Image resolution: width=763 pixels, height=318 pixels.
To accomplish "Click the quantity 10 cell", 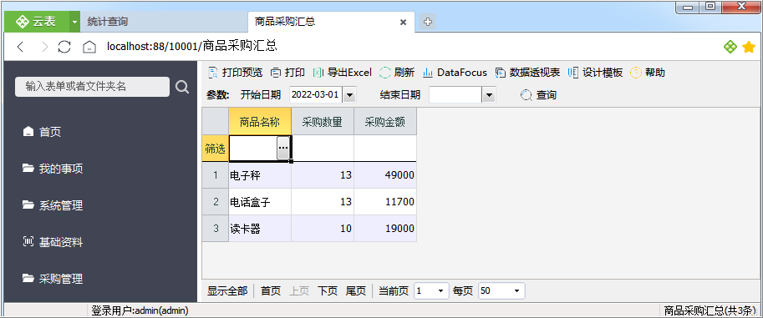I will [323, 229].
